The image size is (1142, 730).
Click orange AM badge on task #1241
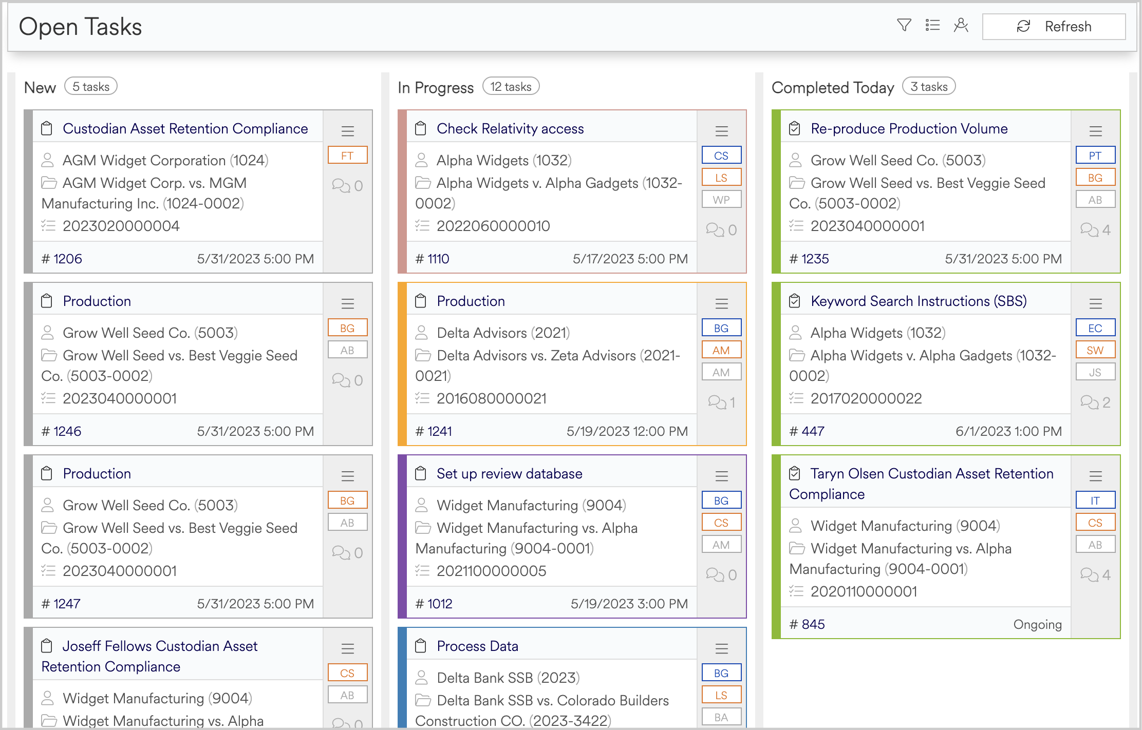click(722, 350)
